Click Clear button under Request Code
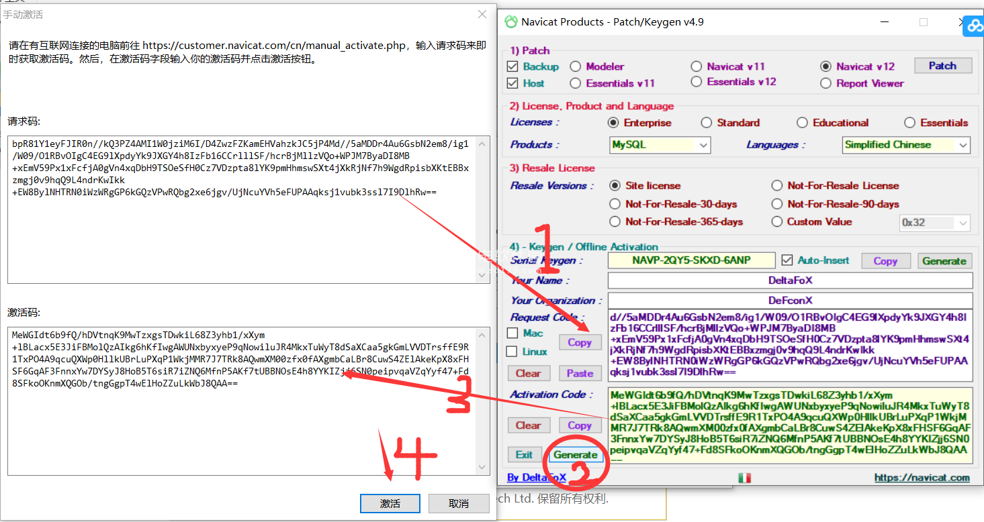The width and height of the screenshot is (984, 522). coord(528,373)
